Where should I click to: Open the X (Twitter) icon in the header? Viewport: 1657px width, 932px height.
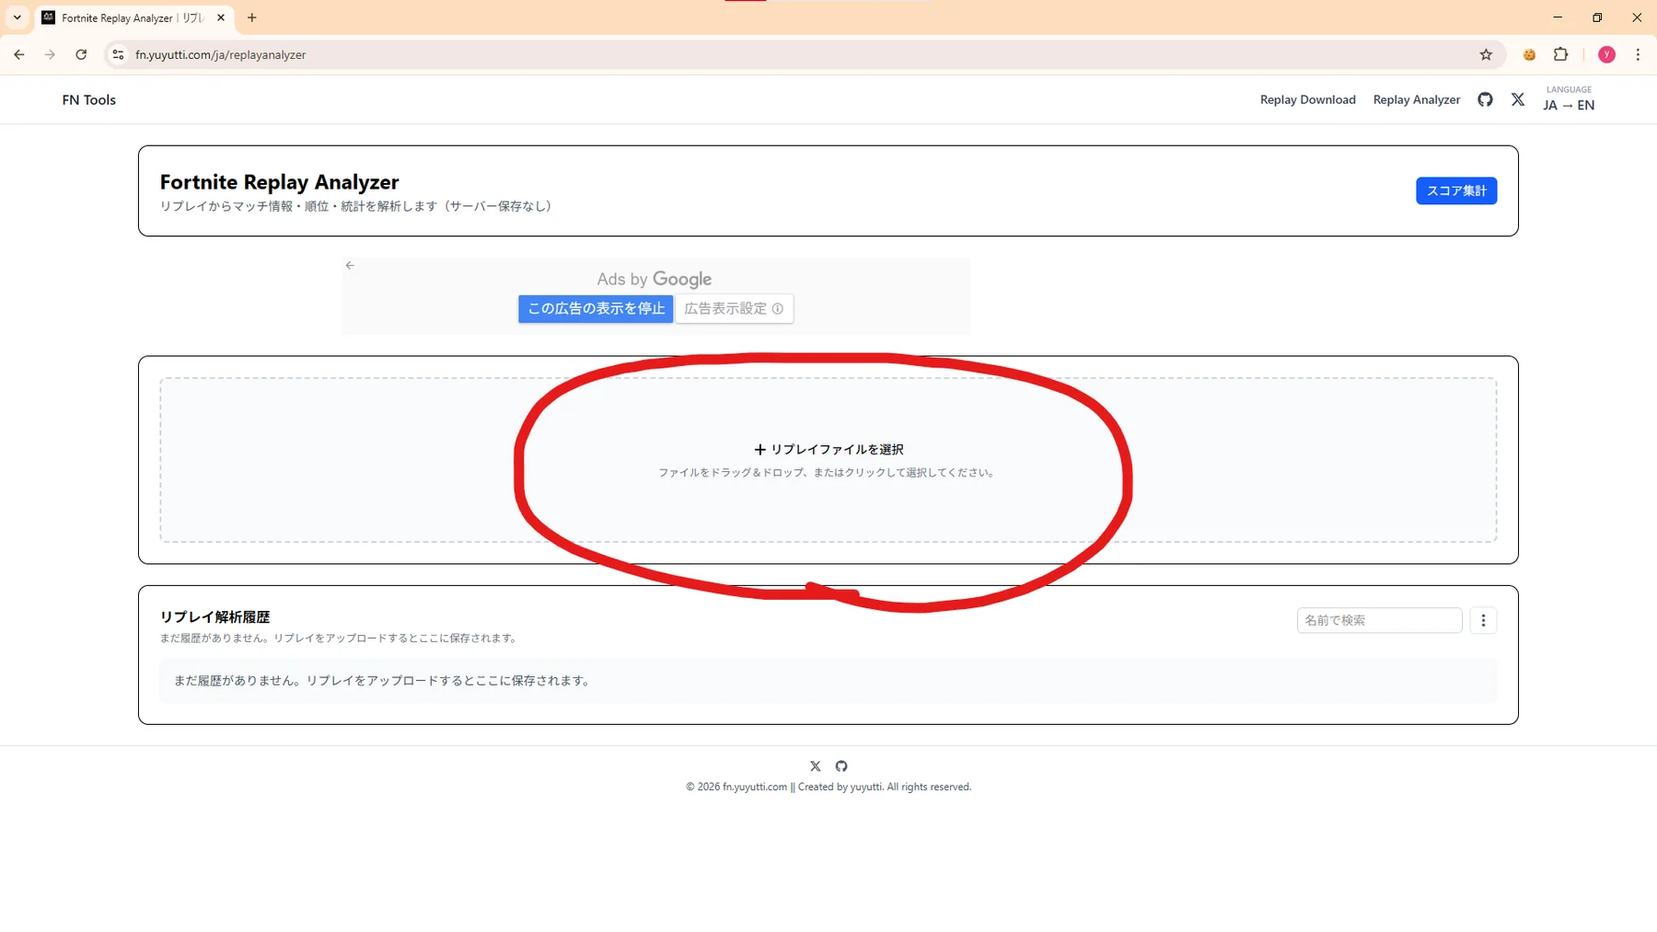point(1518,99)
